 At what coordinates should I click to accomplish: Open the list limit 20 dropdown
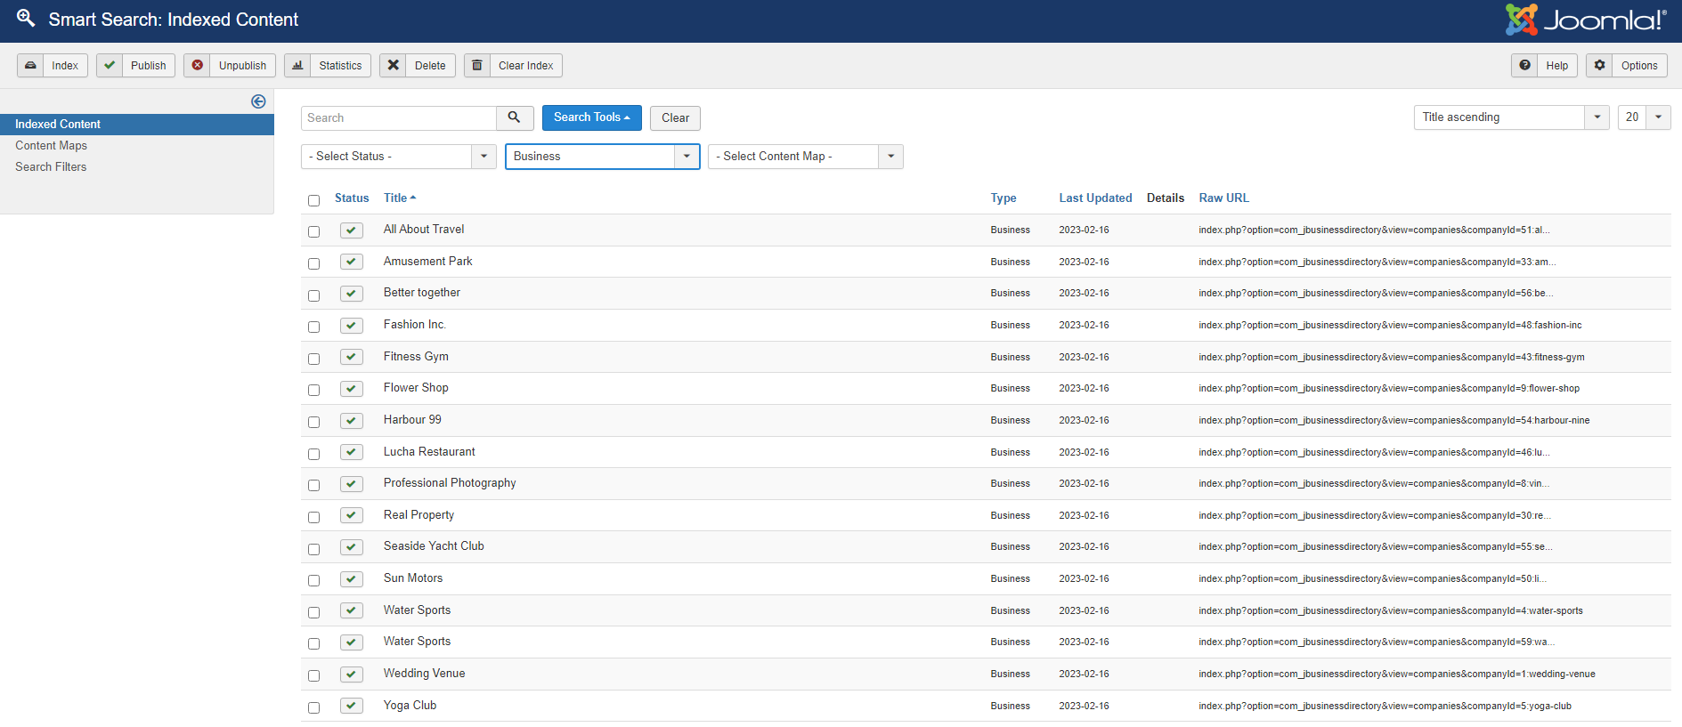1645,117
